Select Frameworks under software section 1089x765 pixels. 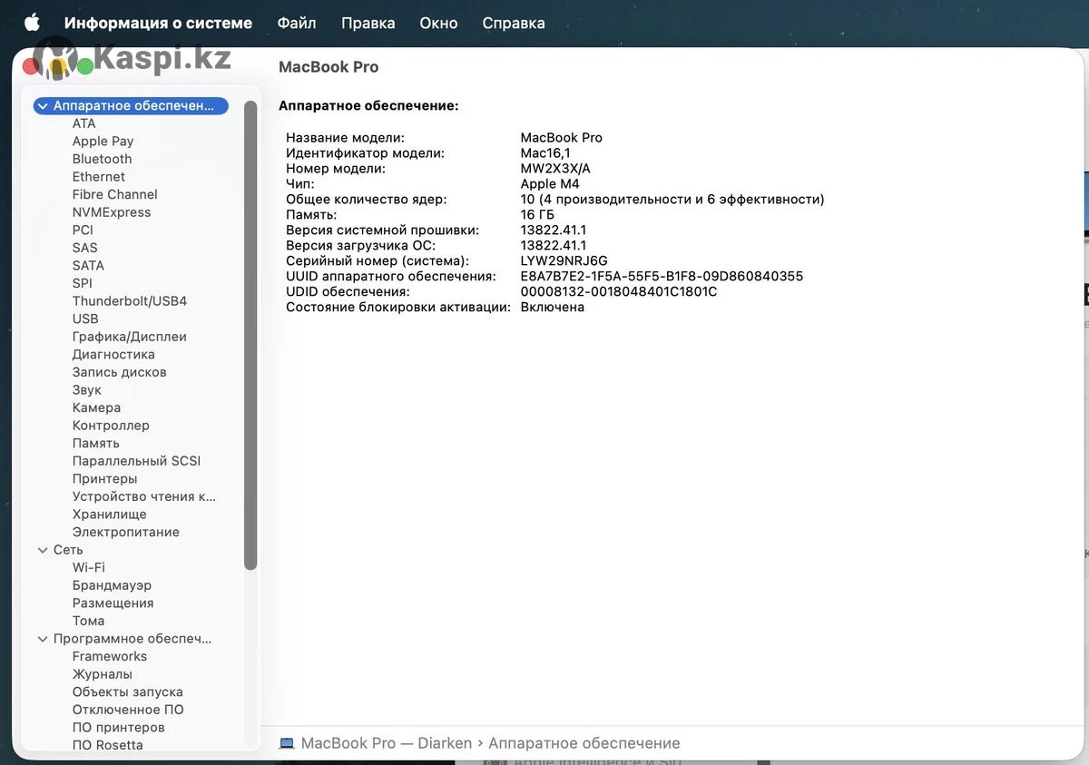(109, 656)
